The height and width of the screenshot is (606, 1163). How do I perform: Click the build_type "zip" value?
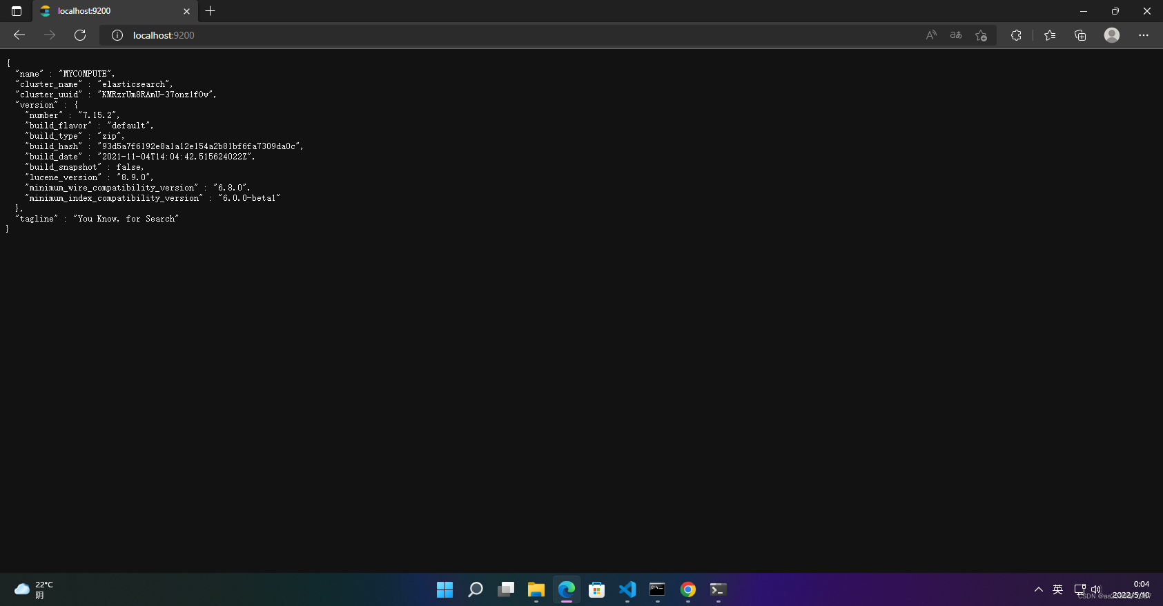coord(110,136)
